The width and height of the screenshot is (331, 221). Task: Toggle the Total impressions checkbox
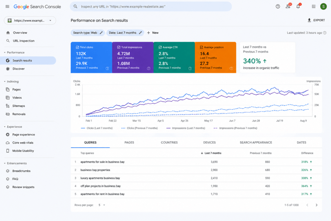click(119, 47)
